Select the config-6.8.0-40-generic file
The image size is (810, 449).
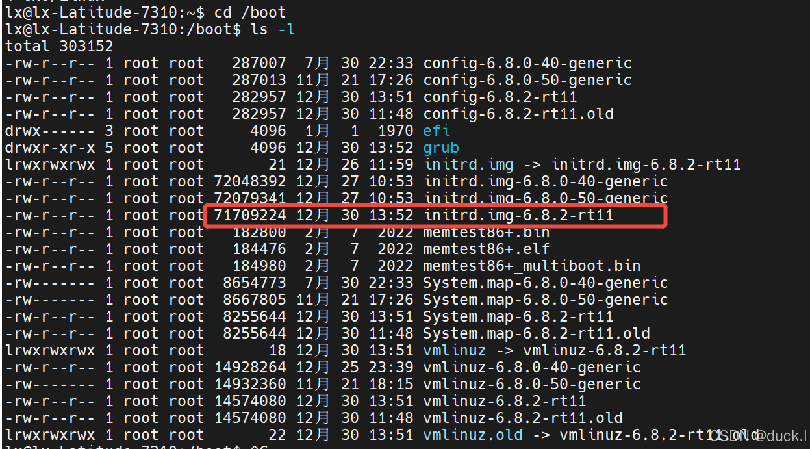(526, 62)
